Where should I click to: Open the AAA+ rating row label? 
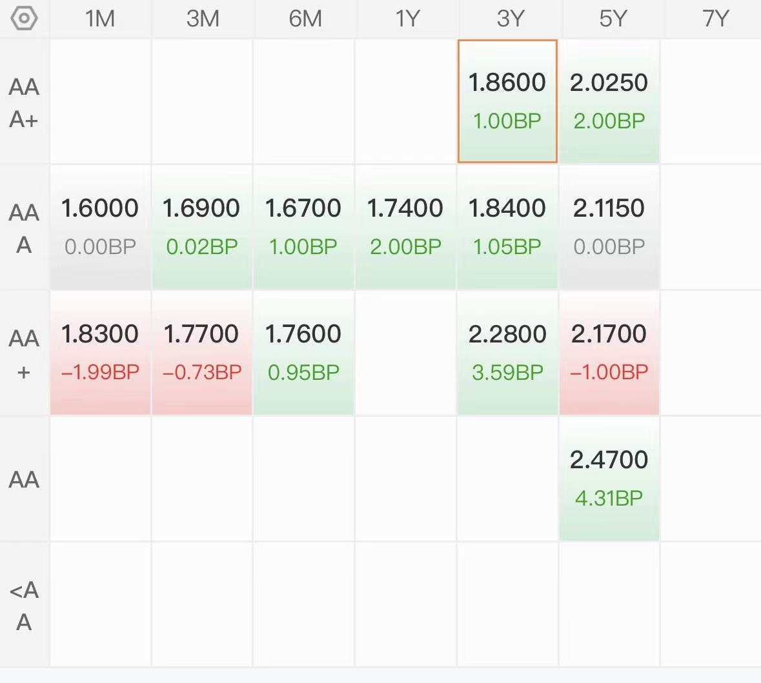pyautogui.click(x=24, y=103)
